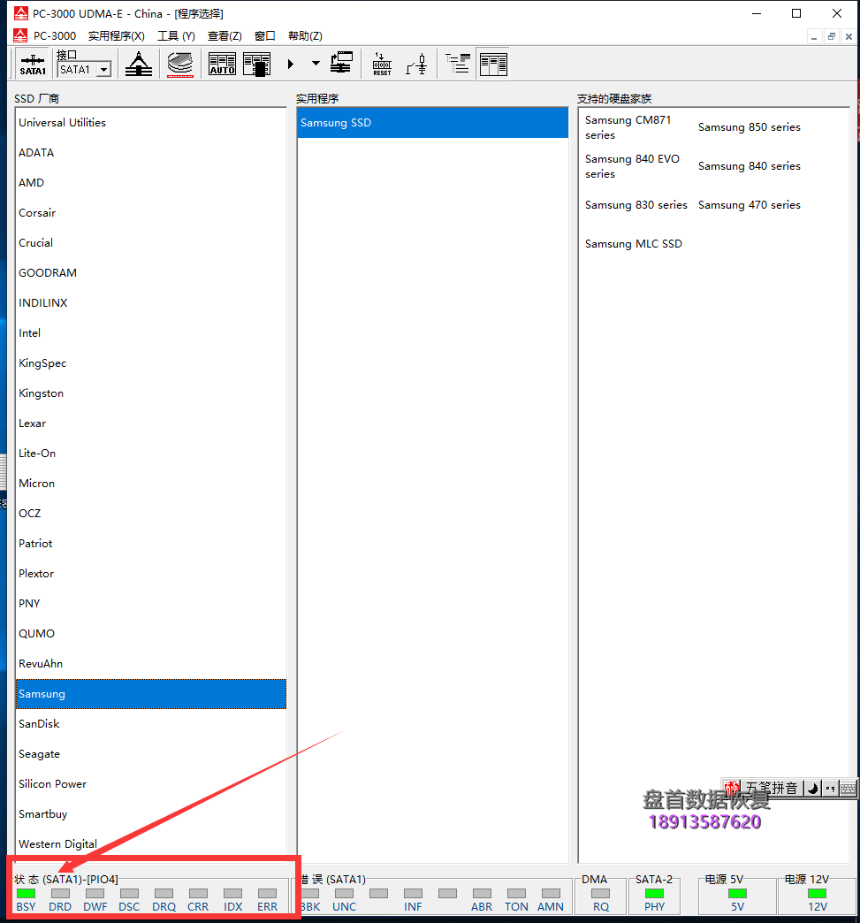The image size is (860, 923).
Task: Select AMD in the SSD vendor list
Action: pyautogui.click(x=151, y=182)
